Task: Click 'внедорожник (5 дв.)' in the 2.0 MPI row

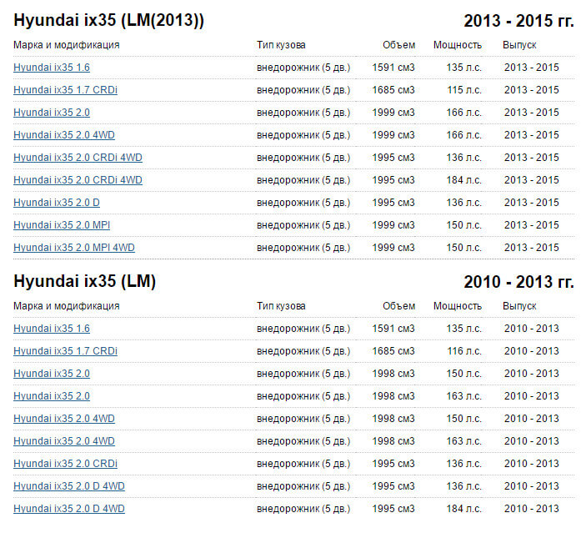Action: click(x=303, y=225)
